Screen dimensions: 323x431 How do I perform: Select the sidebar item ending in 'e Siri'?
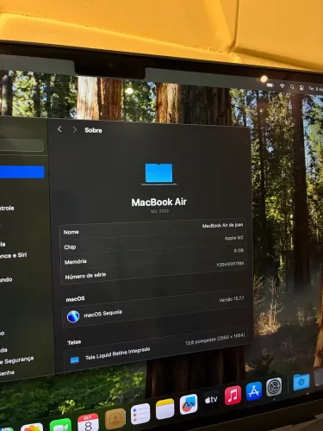coord(13,255)
